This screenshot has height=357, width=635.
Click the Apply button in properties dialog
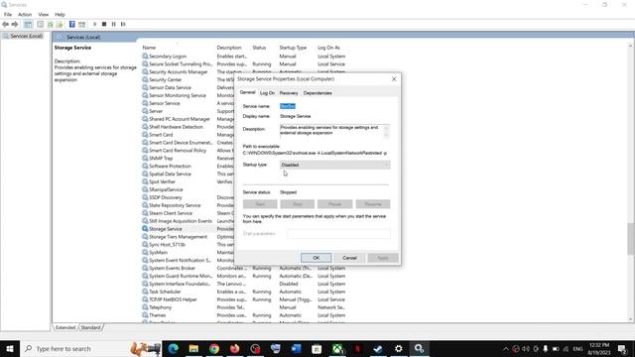click(383, 258)
